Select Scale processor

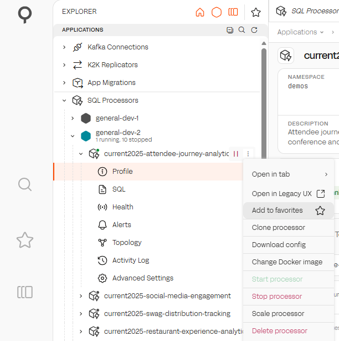[289, 314]
